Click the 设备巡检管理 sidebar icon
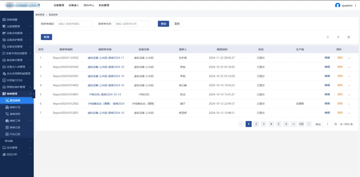The height and width of the screenshot is (177, 360). 4,47
